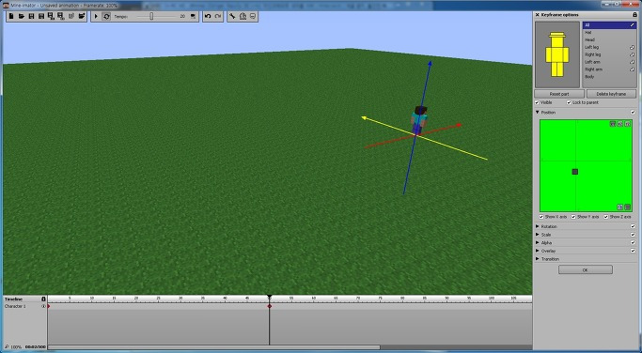
Task: Toggle the Position section checkbox
Action: tap(633, 112)
